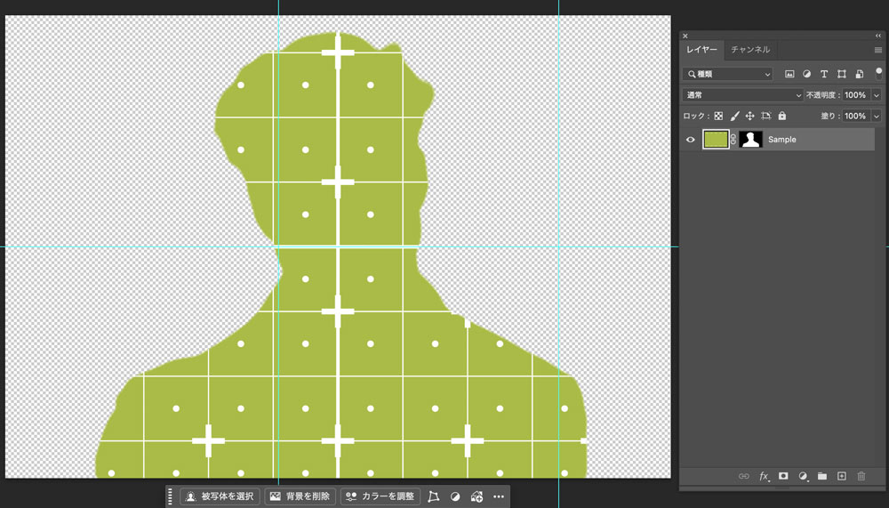
Task: Filter layers by shape layer icon
Action: [x=842, y=74]
